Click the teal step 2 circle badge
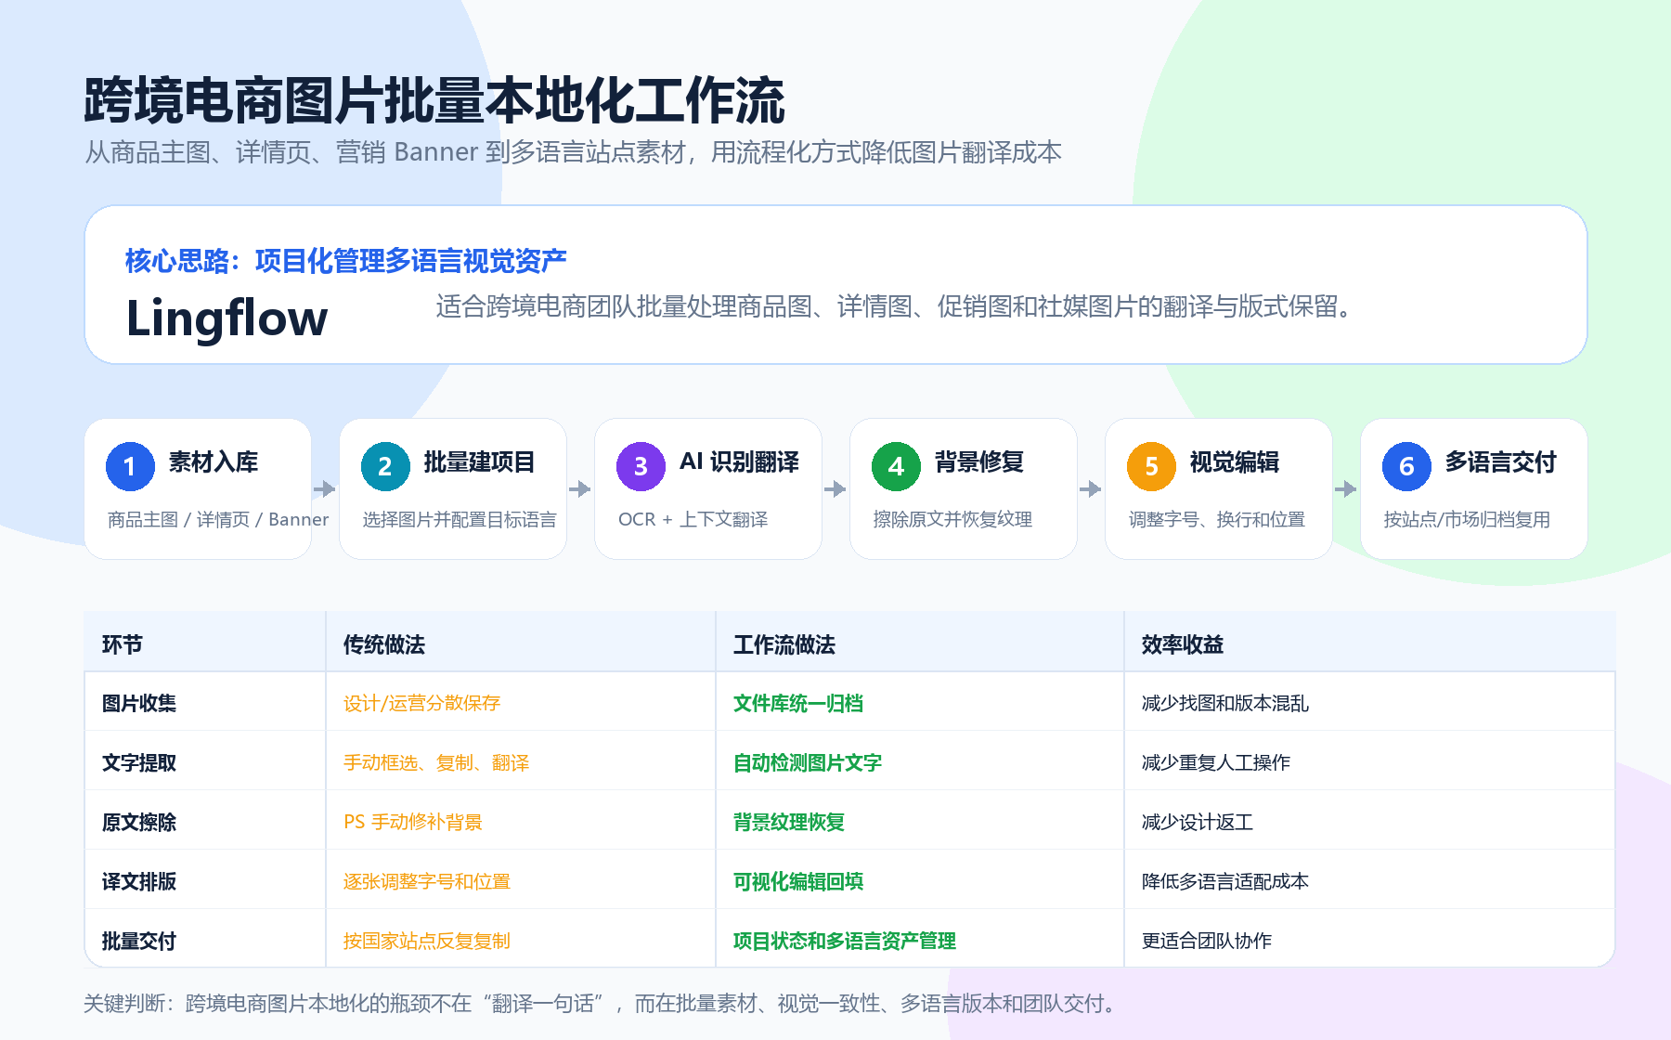Image resolution: width=1671 pixels, height=1040 pixels. tap(385, 466)
